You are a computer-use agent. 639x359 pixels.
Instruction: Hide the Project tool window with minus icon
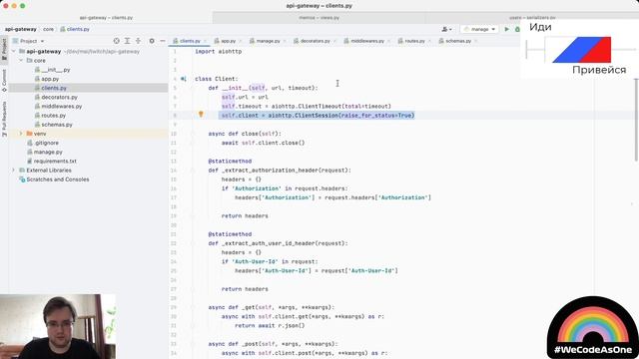coord(163,41)
